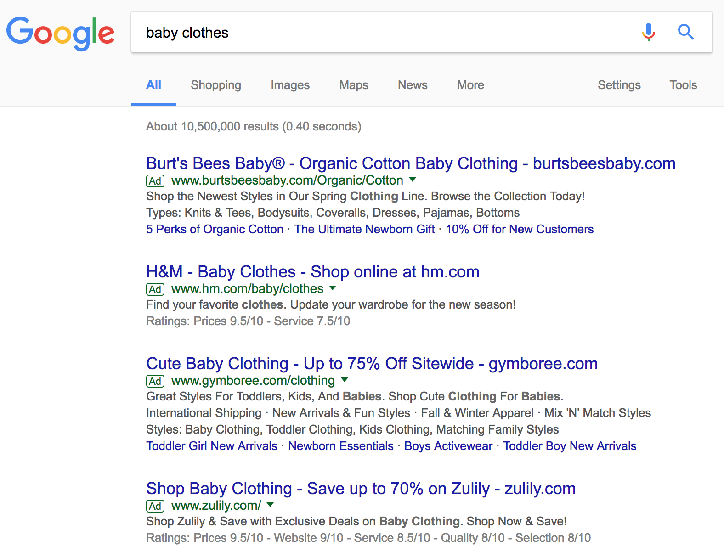Click the www.hm.com/baby/clothes URL text
The image size is (724, 552).
coord(247,289)
